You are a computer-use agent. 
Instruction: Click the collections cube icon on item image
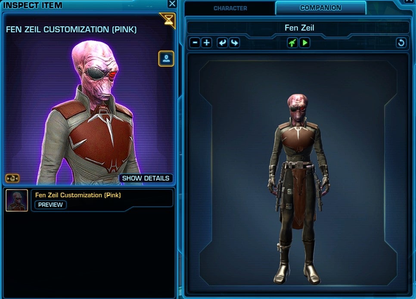pos(12,178)
